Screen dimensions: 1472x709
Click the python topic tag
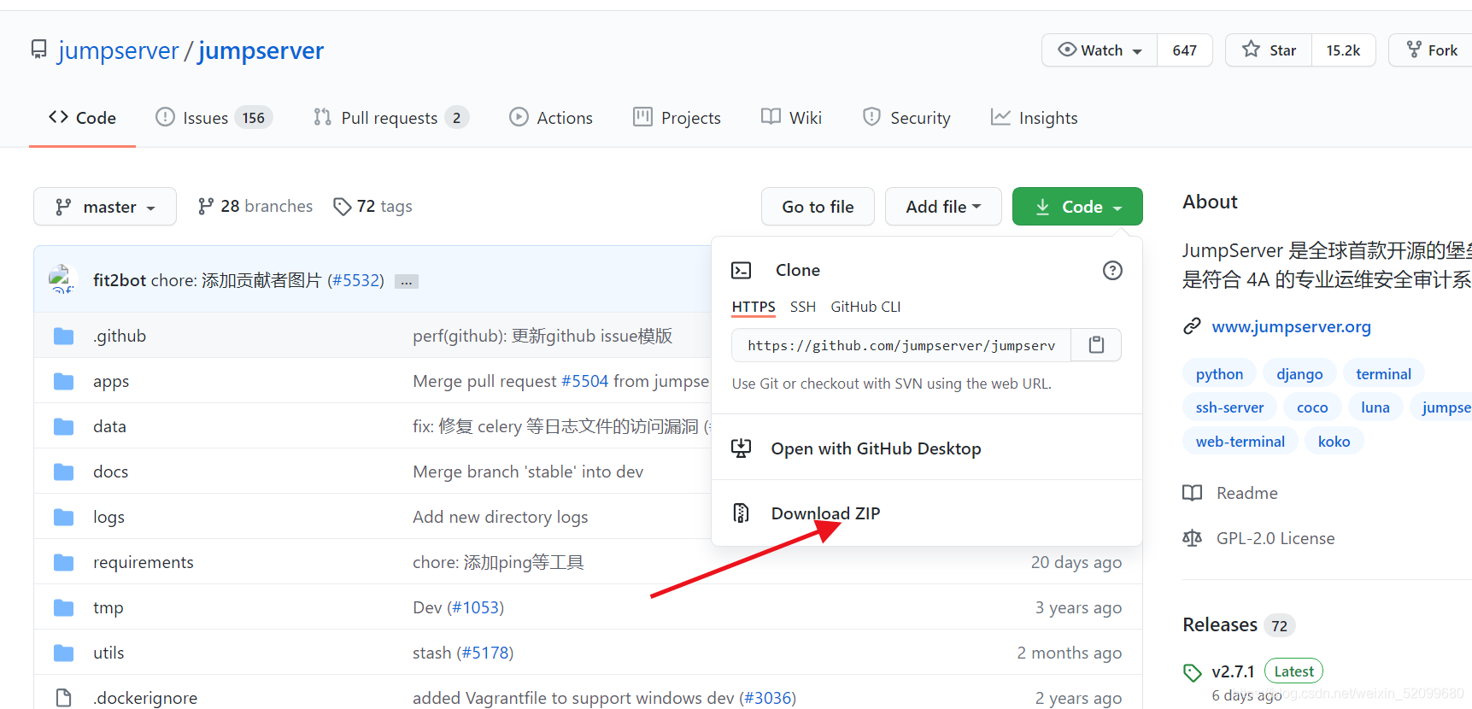(x=1219, y=374)
